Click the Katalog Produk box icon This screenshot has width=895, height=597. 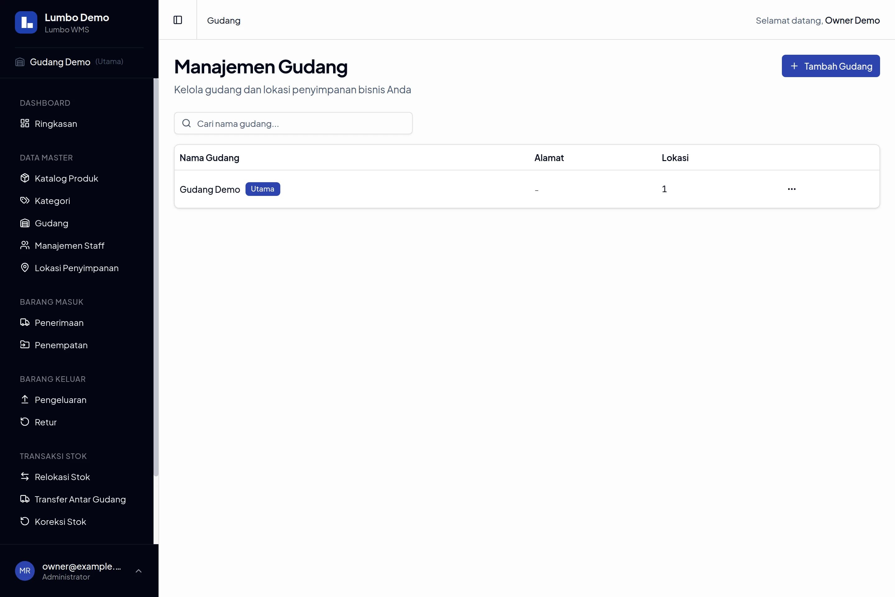pyautogui.click(x=25, y=178)
